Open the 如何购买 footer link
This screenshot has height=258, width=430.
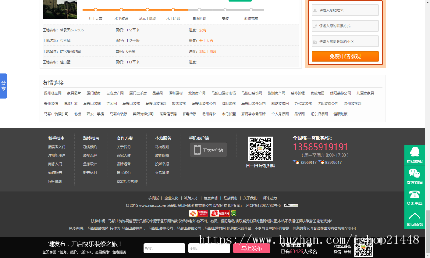[x=55, y=173]
